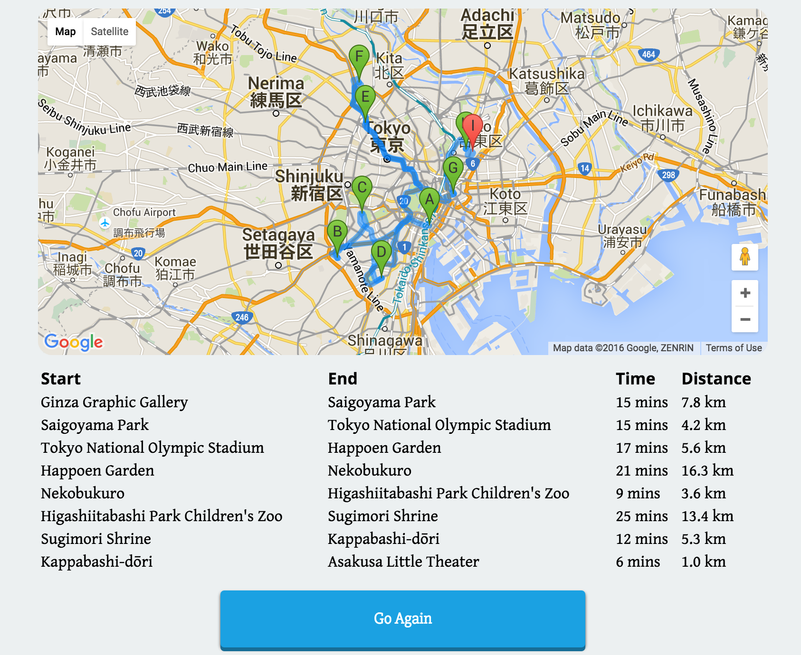Viewport: 801px width, 655px height.
Task: Switch to Satellite view
Action: 110,32
